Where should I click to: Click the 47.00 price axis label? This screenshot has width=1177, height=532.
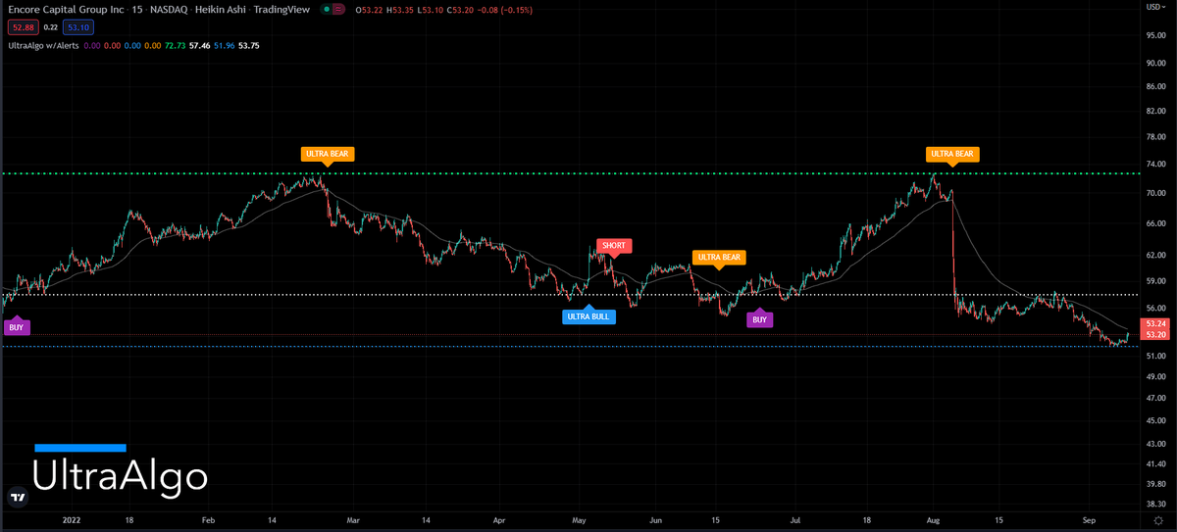[1154, 399]
